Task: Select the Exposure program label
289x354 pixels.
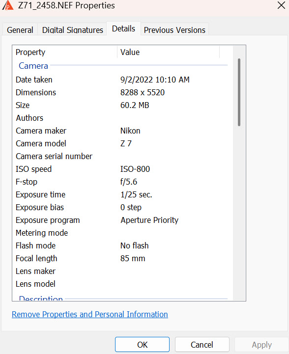Action: pyautogui.click(x=48, y=220)
